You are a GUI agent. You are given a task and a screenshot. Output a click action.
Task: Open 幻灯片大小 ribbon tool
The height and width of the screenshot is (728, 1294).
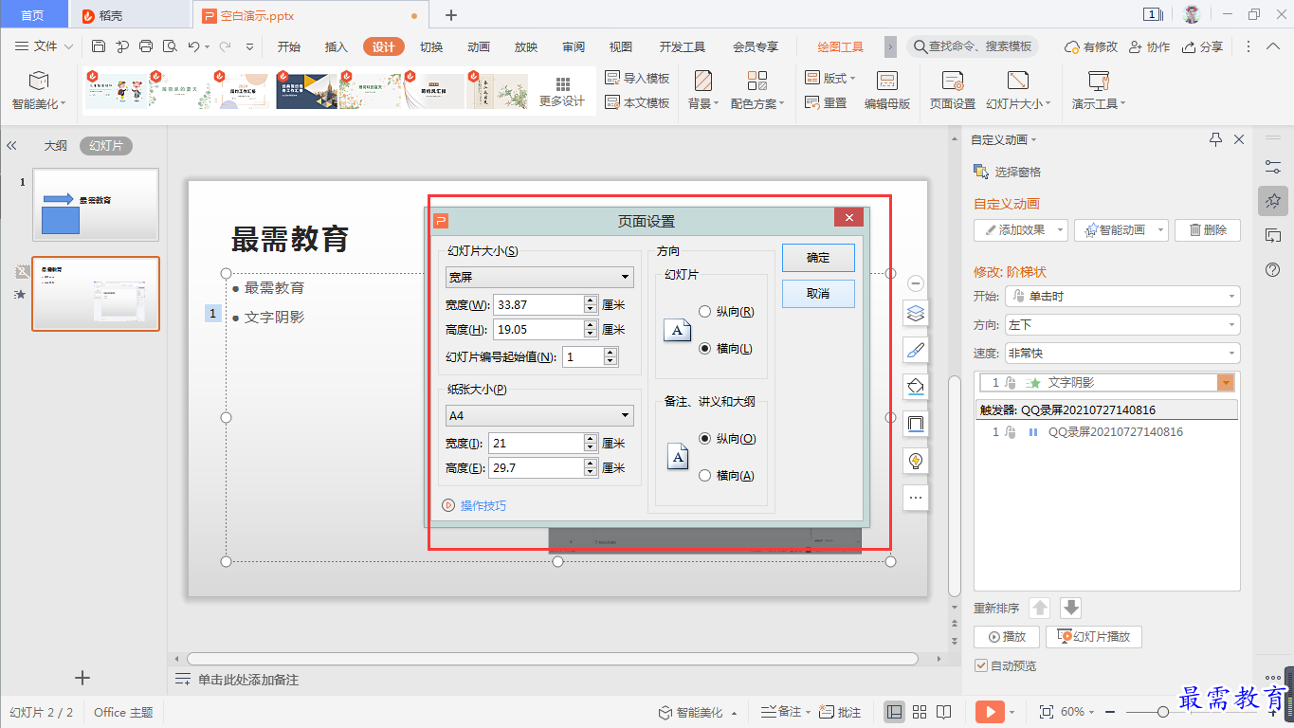click(x=1018, y=91)
